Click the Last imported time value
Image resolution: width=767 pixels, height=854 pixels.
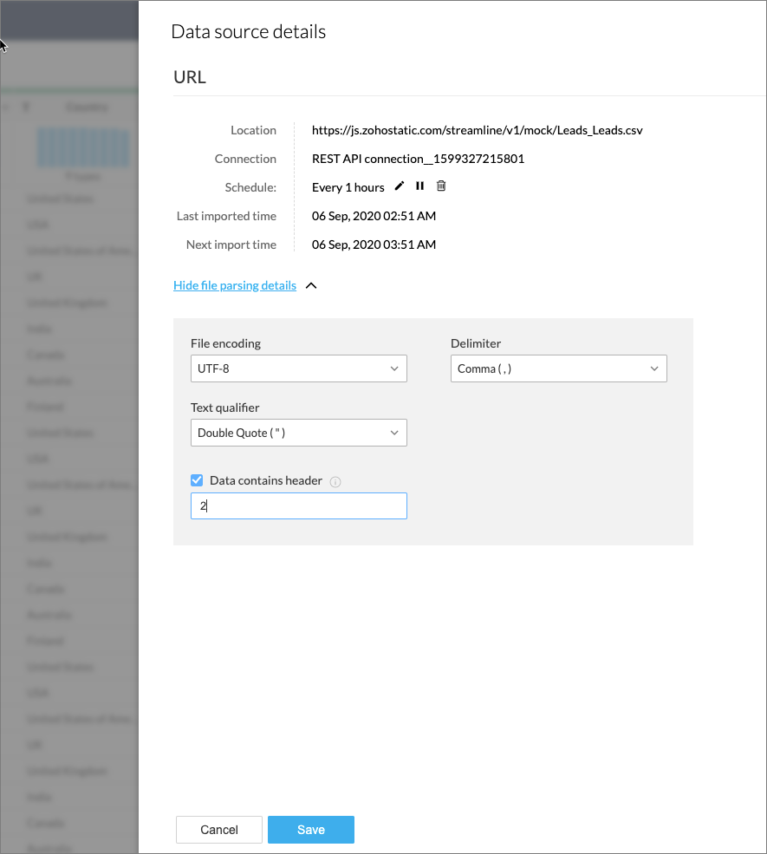pyautogui.click(x=374, y=216)
